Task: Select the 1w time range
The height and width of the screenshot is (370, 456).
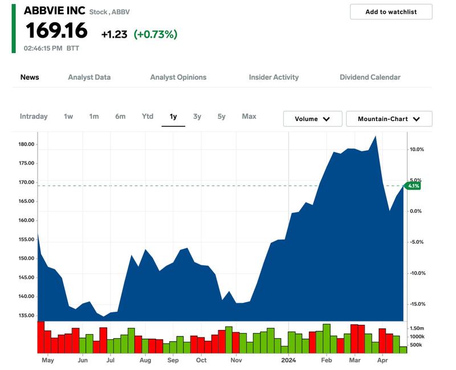Action: coord(68,116)
